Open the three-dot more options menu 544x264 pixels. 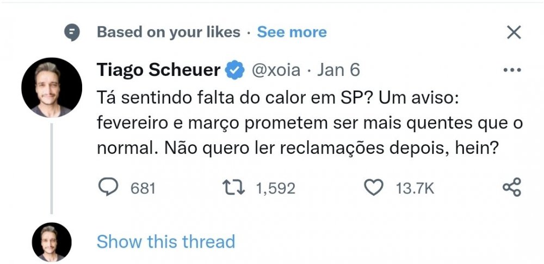512,70
